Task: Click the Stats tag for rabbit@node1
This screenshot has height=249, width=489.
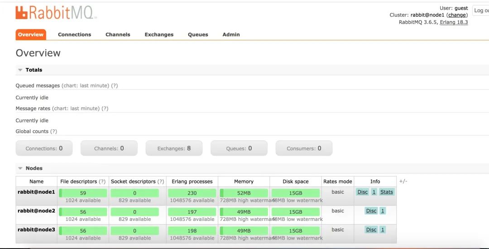Action: click(x=387, y=192)
